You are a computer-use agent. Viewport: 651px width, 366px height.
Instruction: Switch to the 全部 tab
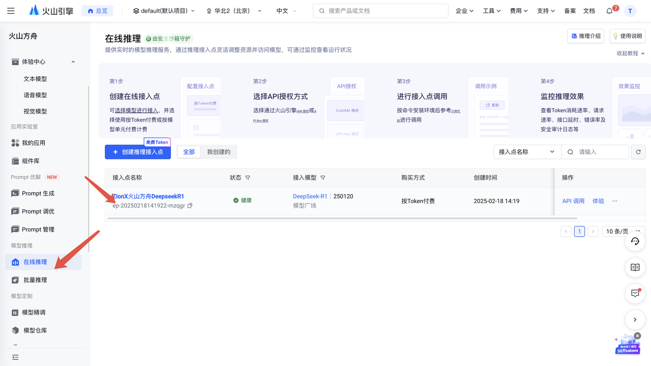[189, 152]
